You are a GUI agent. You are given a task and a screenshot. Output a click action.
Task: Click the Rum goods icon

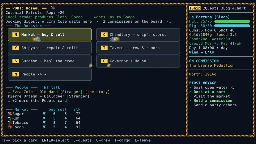(x=10, y=118)
